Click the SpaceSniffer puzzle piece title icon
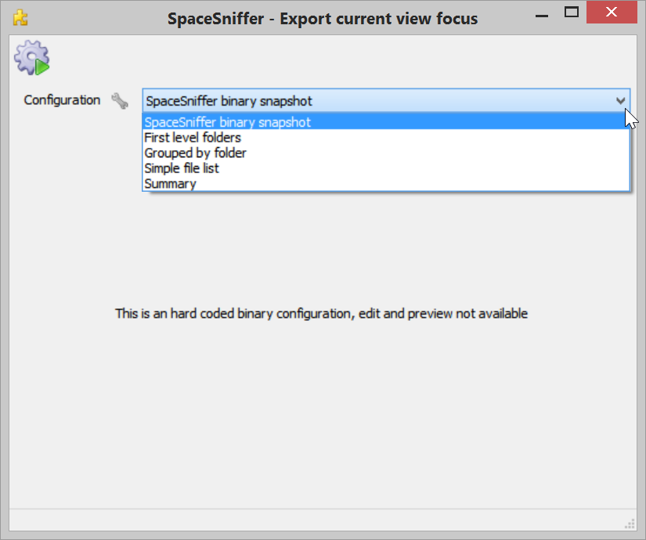 point(20,18)
